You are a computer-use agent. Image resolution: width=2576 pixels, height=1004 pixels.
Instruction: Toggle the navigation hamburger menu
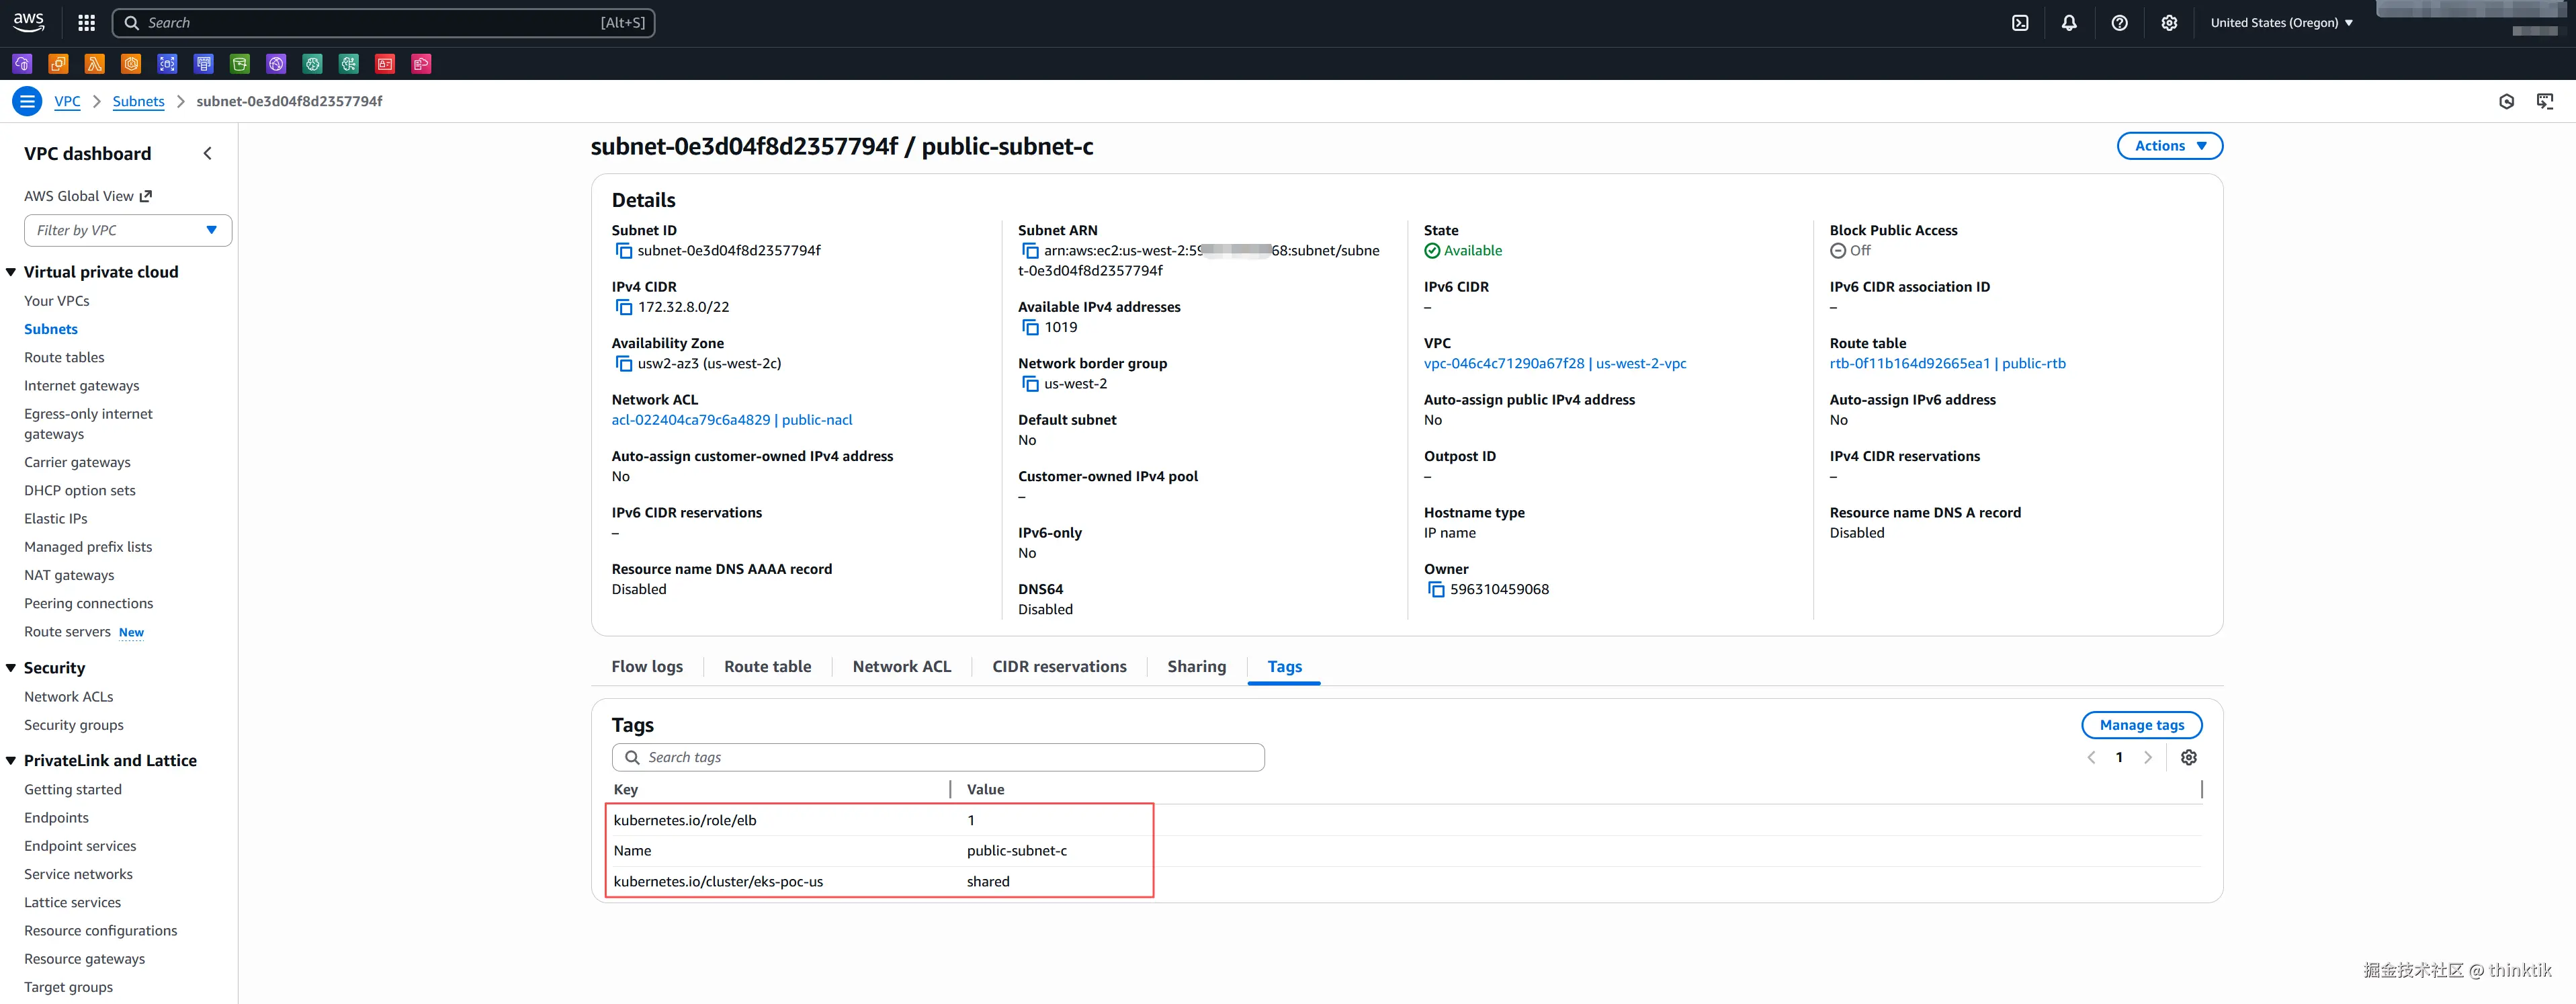[27, 101]
